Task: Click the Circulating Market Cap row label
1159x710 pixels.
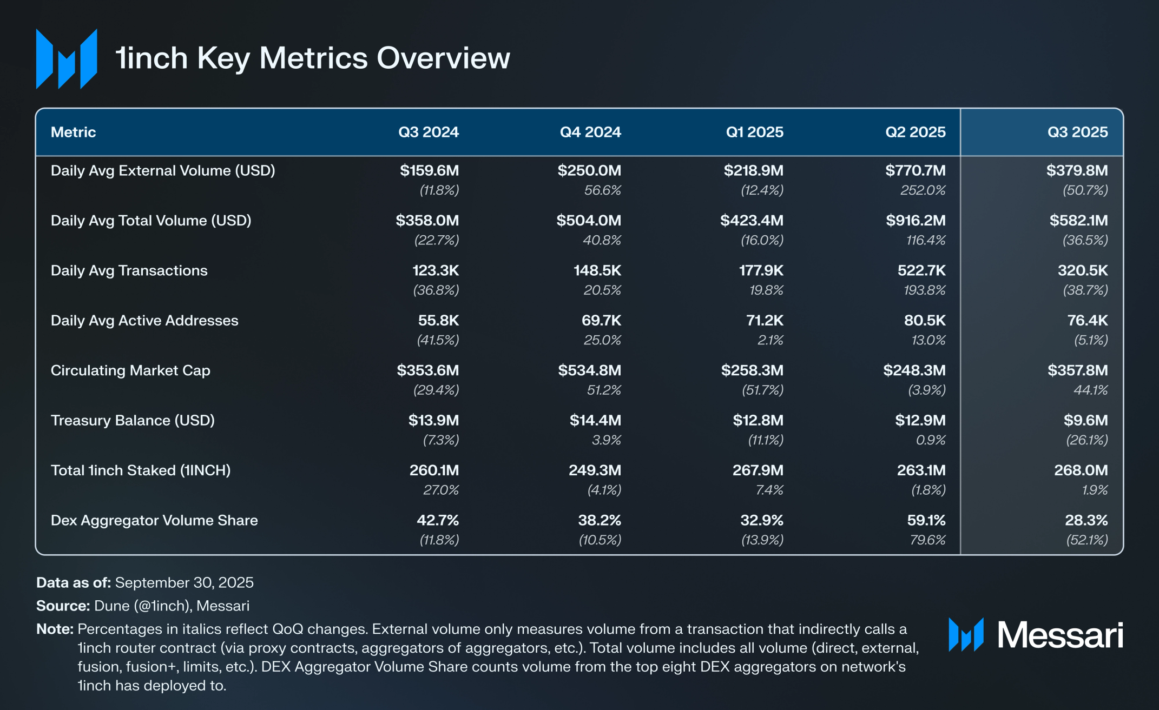Action: 130,370
